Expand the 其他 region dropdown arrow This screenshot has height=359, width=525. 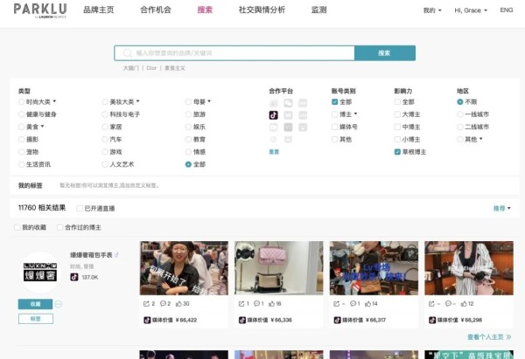pyautogui.click(x=481, y=139)
